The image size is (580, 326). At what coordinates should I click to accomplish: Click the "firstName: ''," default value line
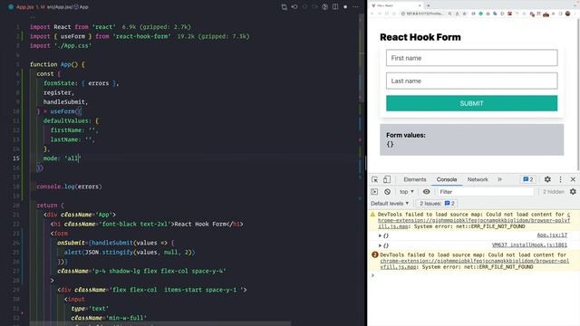(x=74, y=130)
